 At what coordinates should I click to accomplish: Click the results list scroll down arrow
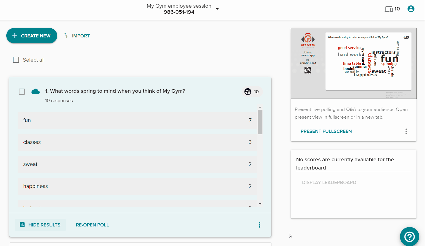tap(260, 204)
